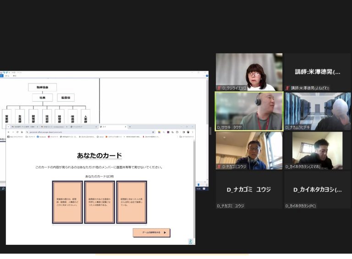This screenshot has height=259, width=352.
Task: Open the blue File tab in Paint
Action: click(1, 76)
